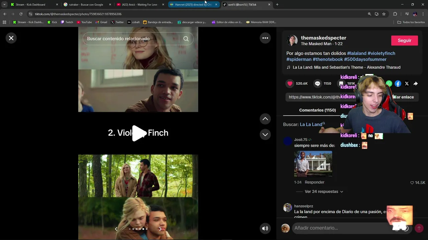Open the Todos los favoritos folder

tap(411, 22)
